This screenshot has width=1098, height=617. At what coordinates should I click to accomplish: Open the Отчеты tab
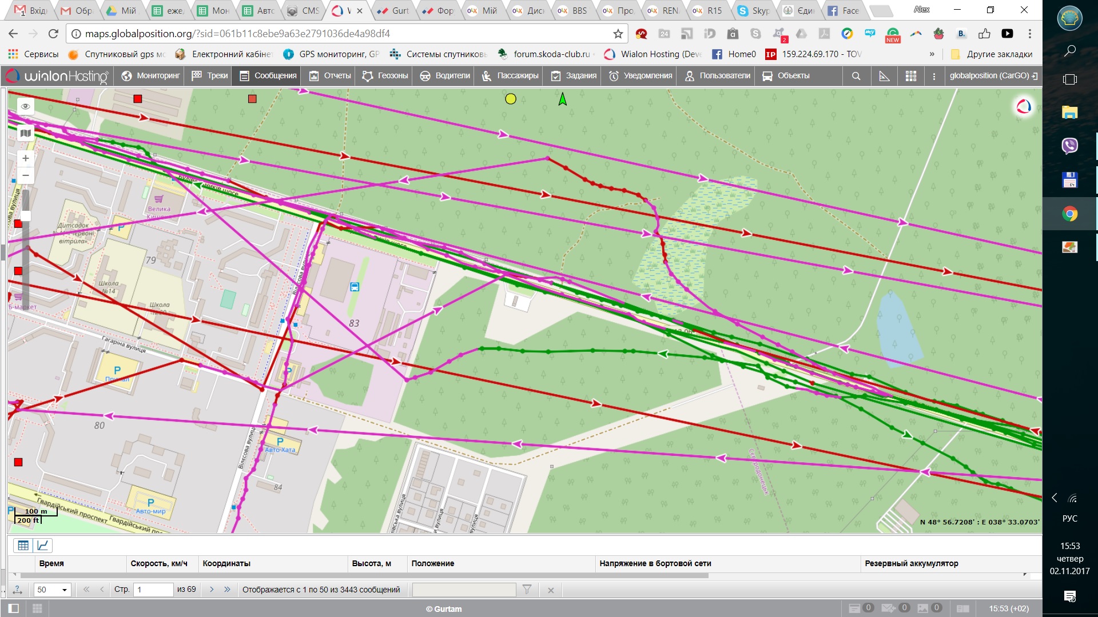[x=330, y=76]
